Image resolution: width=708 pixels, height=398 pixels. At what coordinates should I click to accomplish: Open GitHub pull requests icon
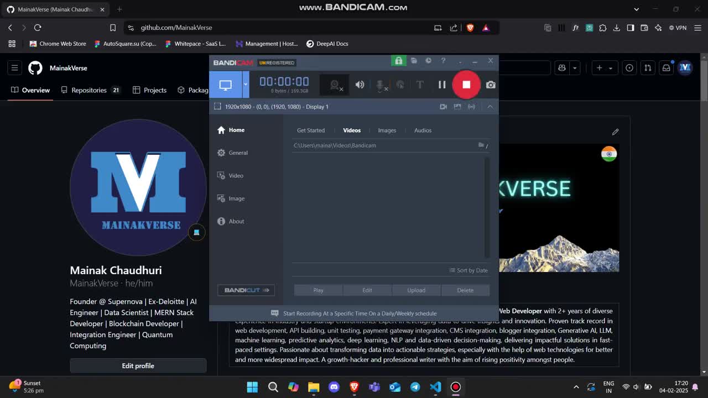click(648, 68)
